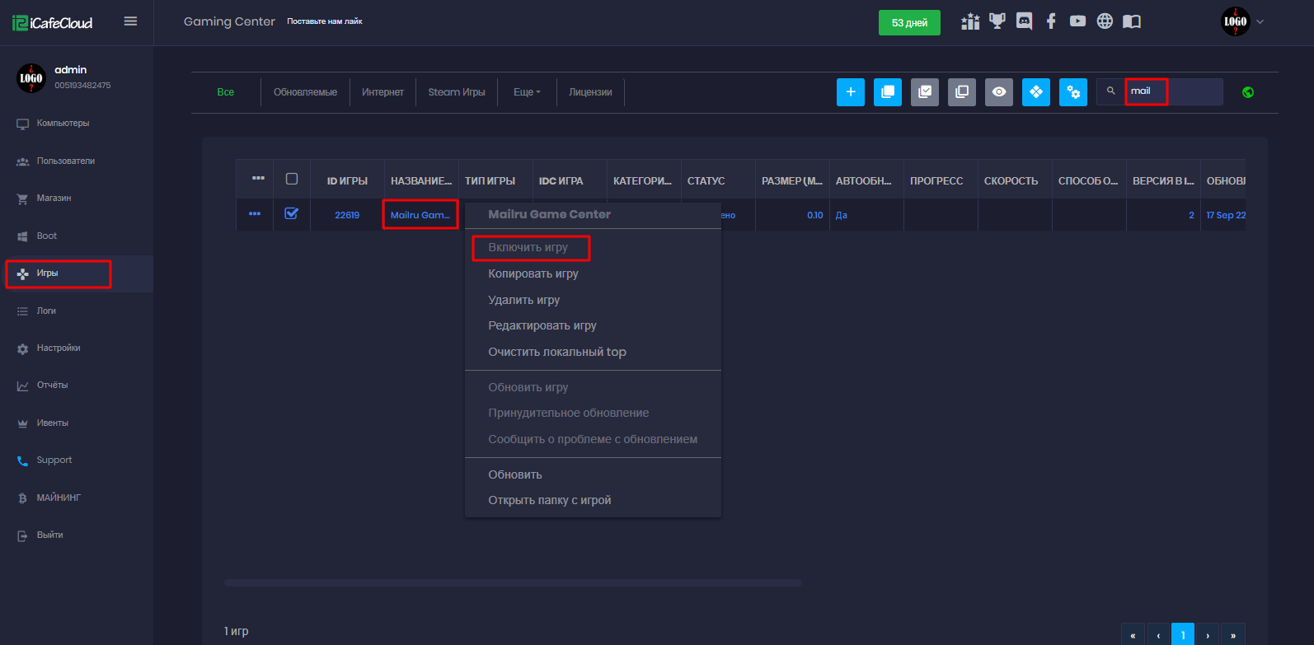The height and width of the screenshot is (645, 1314).
Task: Expand the Еще dropdown tab
Action: pos(527,92)
